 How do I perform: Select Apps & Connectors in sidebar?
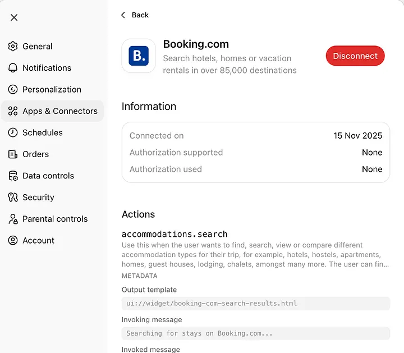tap(52, 111)
